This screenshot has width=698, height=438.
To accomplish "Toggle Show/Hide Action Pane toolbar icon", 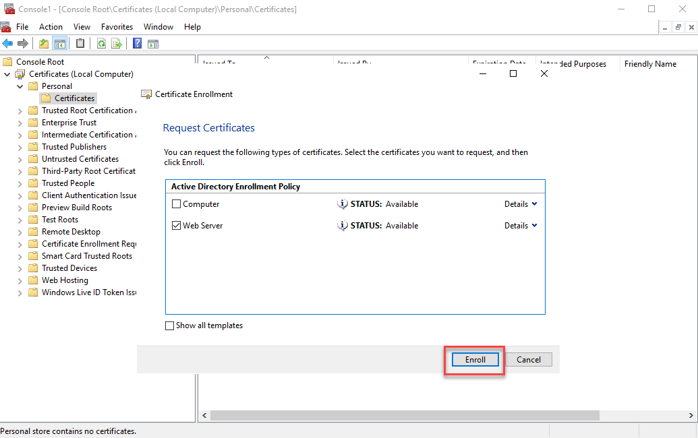I will 153,44.
